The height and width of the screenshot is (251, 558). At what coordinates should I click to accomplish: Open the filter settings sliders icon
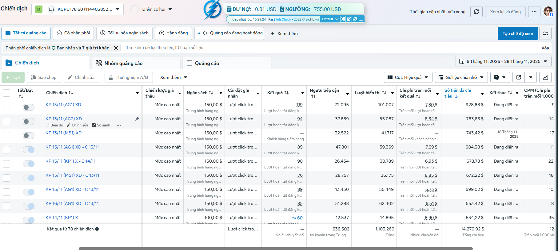tap(545, 33)
